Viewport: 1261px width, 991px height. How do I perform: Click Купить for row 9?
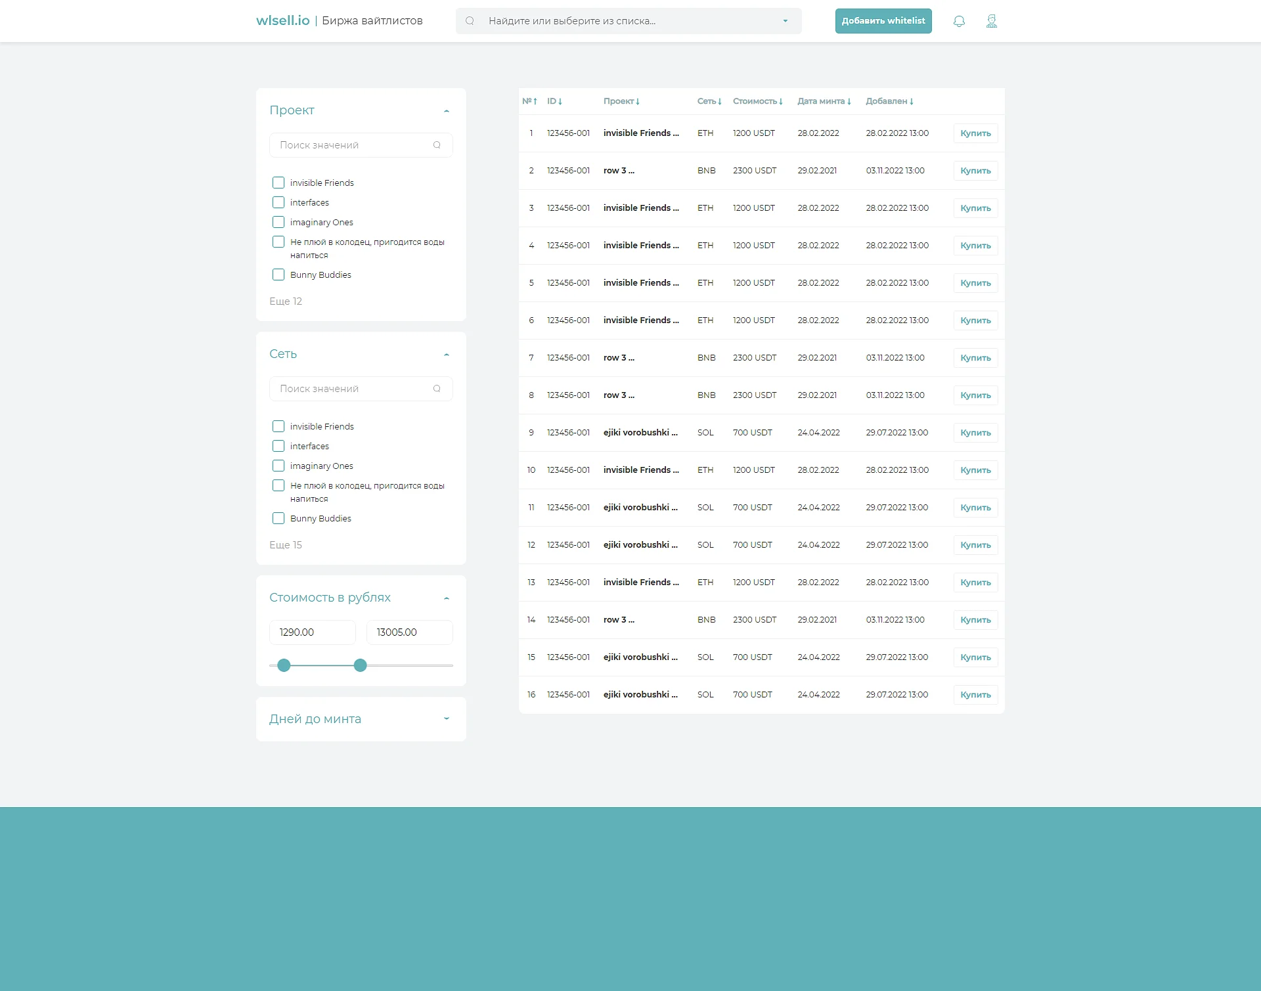click(975, 433)
